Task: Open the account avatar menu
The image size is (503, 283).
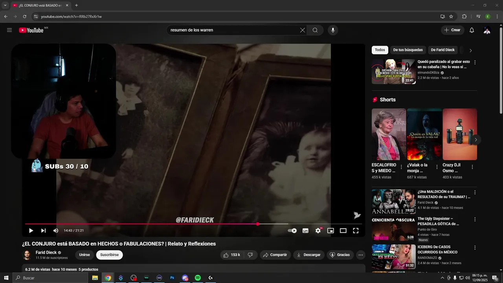Action: coord(487,30)
